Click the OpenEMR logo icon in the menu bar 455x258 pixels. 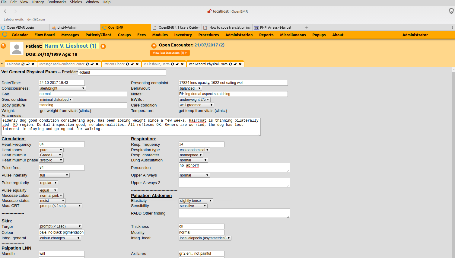(5, 34)
